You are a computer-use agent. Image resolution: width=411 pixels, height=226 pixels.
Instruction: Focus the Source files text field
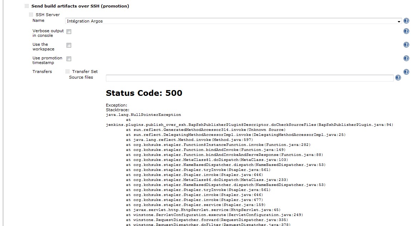(249, 78)
